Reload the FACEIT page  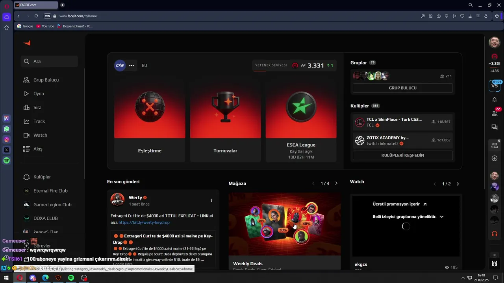[x=36, y=16]
